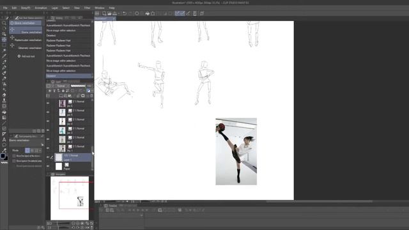Image resolution: width=409 pixels, height=230 pixels.
Task: Click the main drawing color swatch
Action: (x=3, y=156)
